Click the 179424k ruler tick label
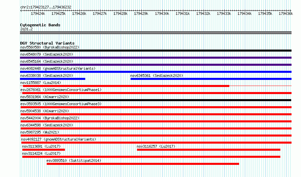The image size is (301, 177). (38, 13)
